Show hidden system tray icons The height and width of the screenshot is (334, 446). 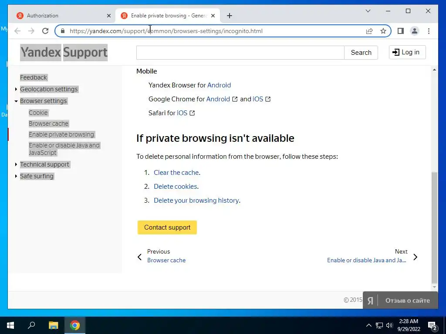[x=368, y=325]
